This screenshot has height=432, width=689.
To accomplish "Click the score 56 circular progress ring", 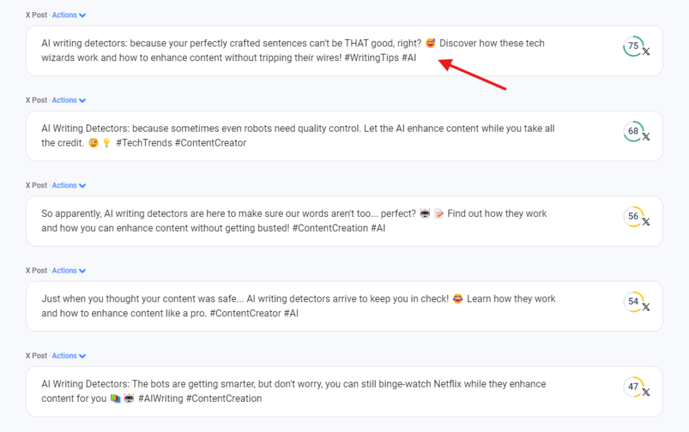I will pos(633,216).
